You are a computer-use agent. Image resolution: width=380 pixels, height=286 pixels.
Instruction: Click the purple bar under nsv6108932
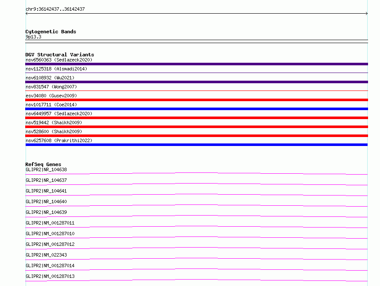pyautogui.click(x=196, y=82)
